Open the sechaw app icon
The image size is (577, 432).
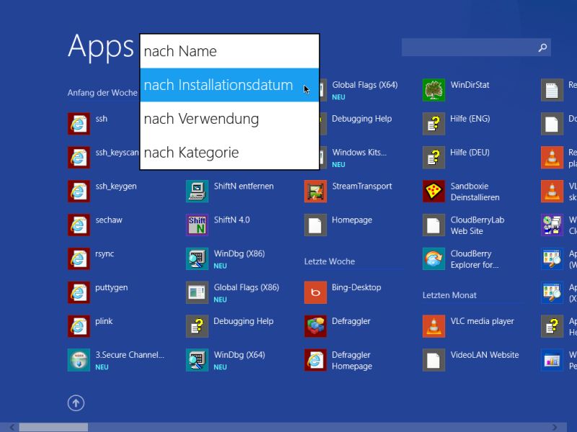(x=79, y=225)
